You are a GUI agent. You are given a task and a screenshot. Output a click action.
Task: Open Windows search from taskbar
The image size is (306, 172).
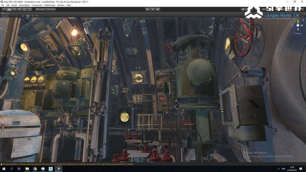(12, 169)
